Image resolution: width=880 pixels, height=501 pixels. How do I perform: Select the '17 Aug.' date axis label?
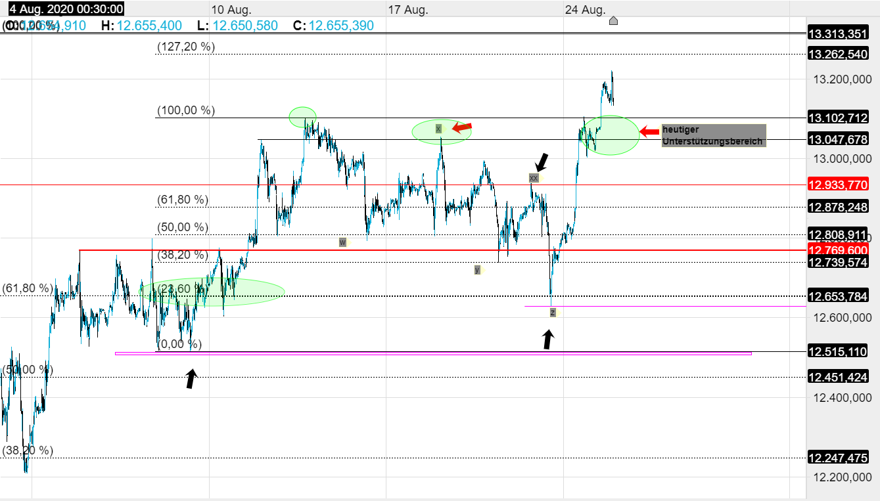pos(408,10)
